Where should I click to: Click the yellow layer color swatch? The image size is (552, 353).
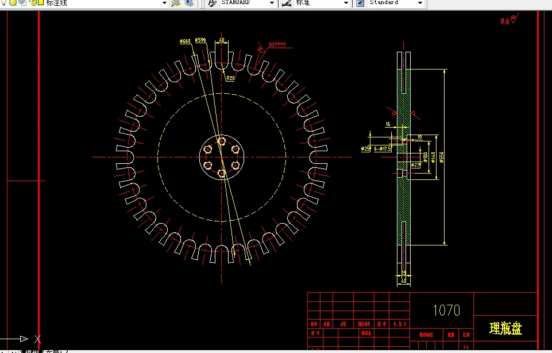click(41, 2)
